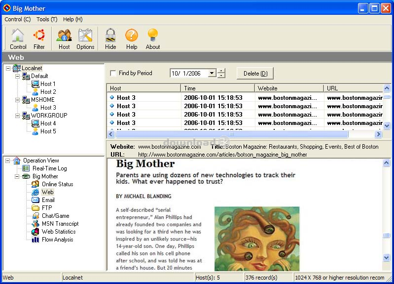This screenshot has height=284, width=394.
Task: Click the date spinner up arrow
Action: (x=221, y=71)
